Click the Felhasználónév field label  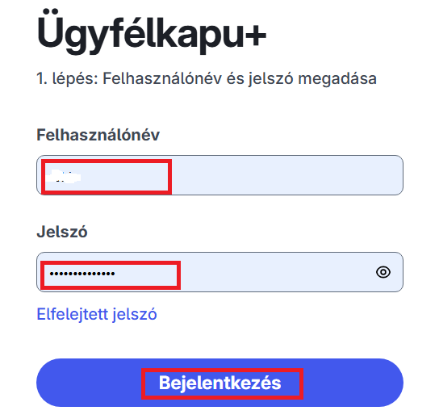click(98, 135)
